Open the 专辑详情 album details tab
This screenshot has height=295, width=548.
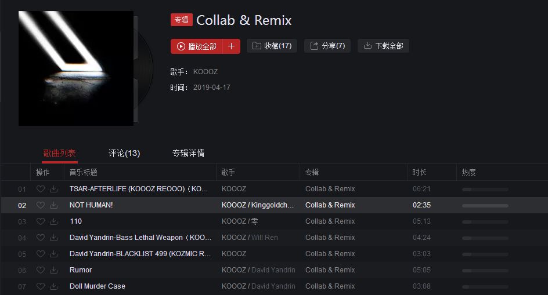pyautogui.click(x=188, y=153)
